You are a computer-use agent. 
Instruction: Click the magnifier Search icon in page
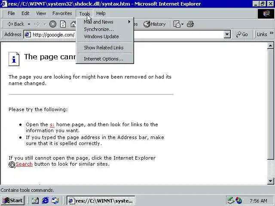(12, 165)
